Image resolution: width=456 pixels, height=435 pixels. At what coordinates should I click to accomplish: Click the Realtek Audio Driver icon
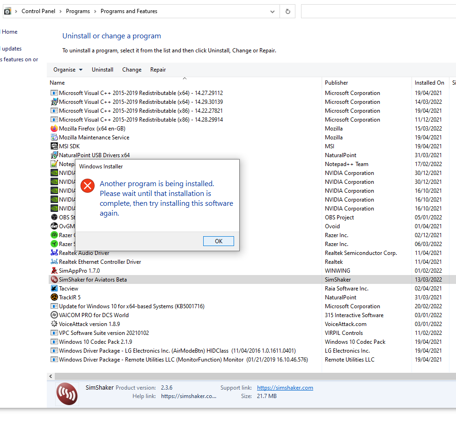(x=54, y=253)
